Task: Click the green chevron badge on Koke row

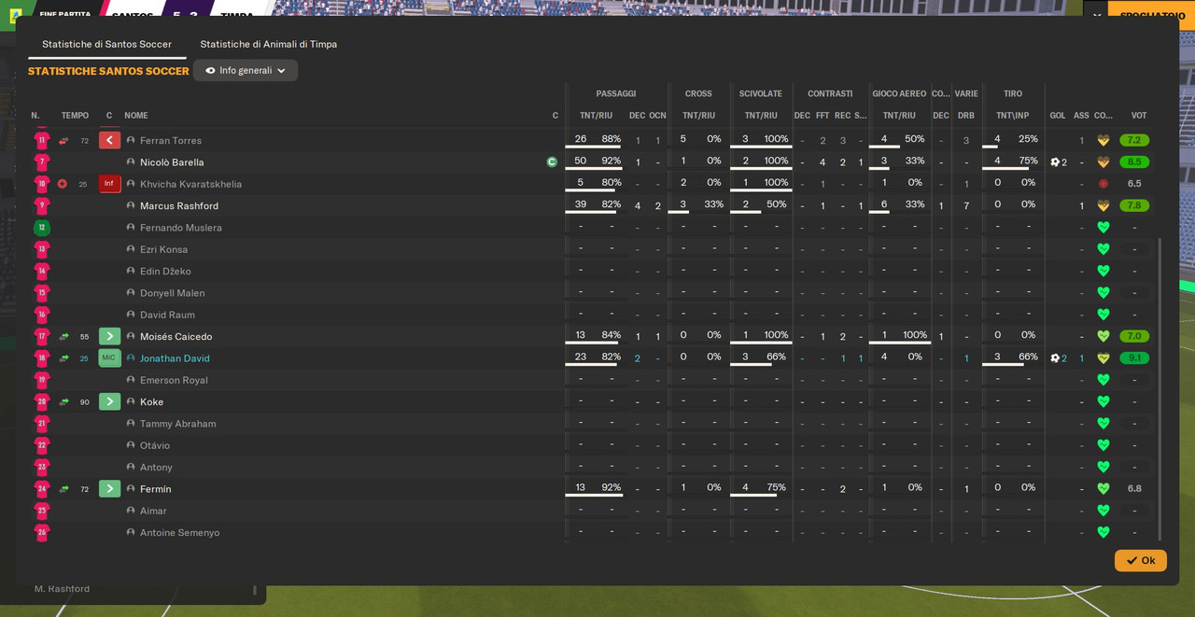Action: coord(109,401)
